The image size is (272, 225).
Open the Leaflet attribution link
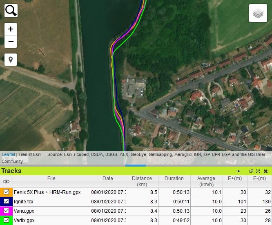click(9, 154)
